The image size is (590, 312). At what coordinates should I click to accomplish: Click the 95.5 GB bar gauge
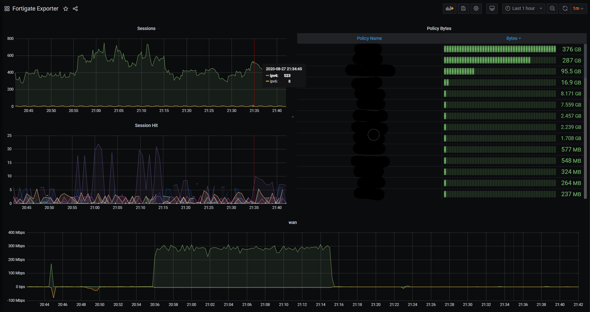pyautogui.click(x=500, y=71)
